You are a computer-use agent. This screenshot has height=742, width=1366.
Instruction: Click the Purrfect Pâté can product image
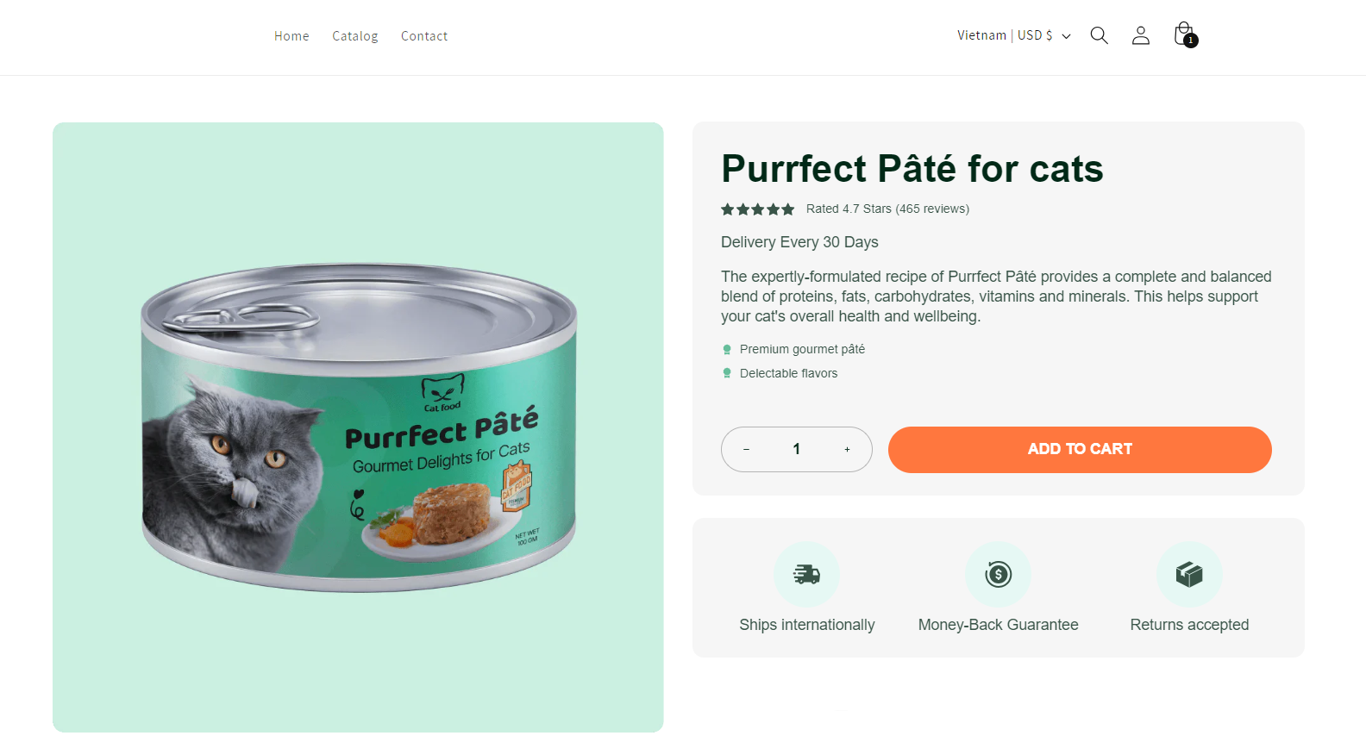click(x=358, y=427)
